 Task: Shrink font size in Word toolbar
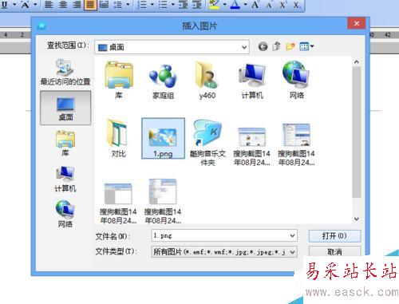pyautogui.click(x=269, y=5)
